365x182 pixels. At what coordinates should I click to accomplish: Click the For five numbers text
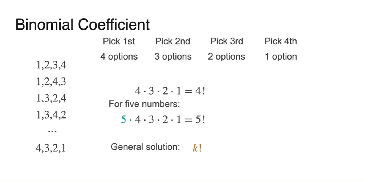[x=144, y=104]
